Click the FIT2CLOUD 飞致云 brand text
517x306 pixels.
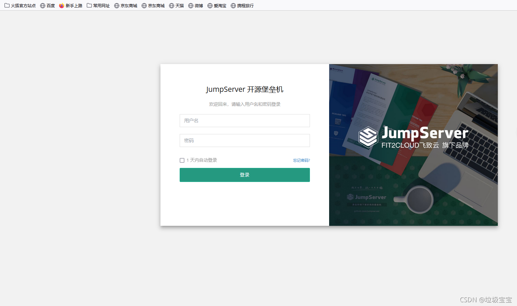click(425, 145)
